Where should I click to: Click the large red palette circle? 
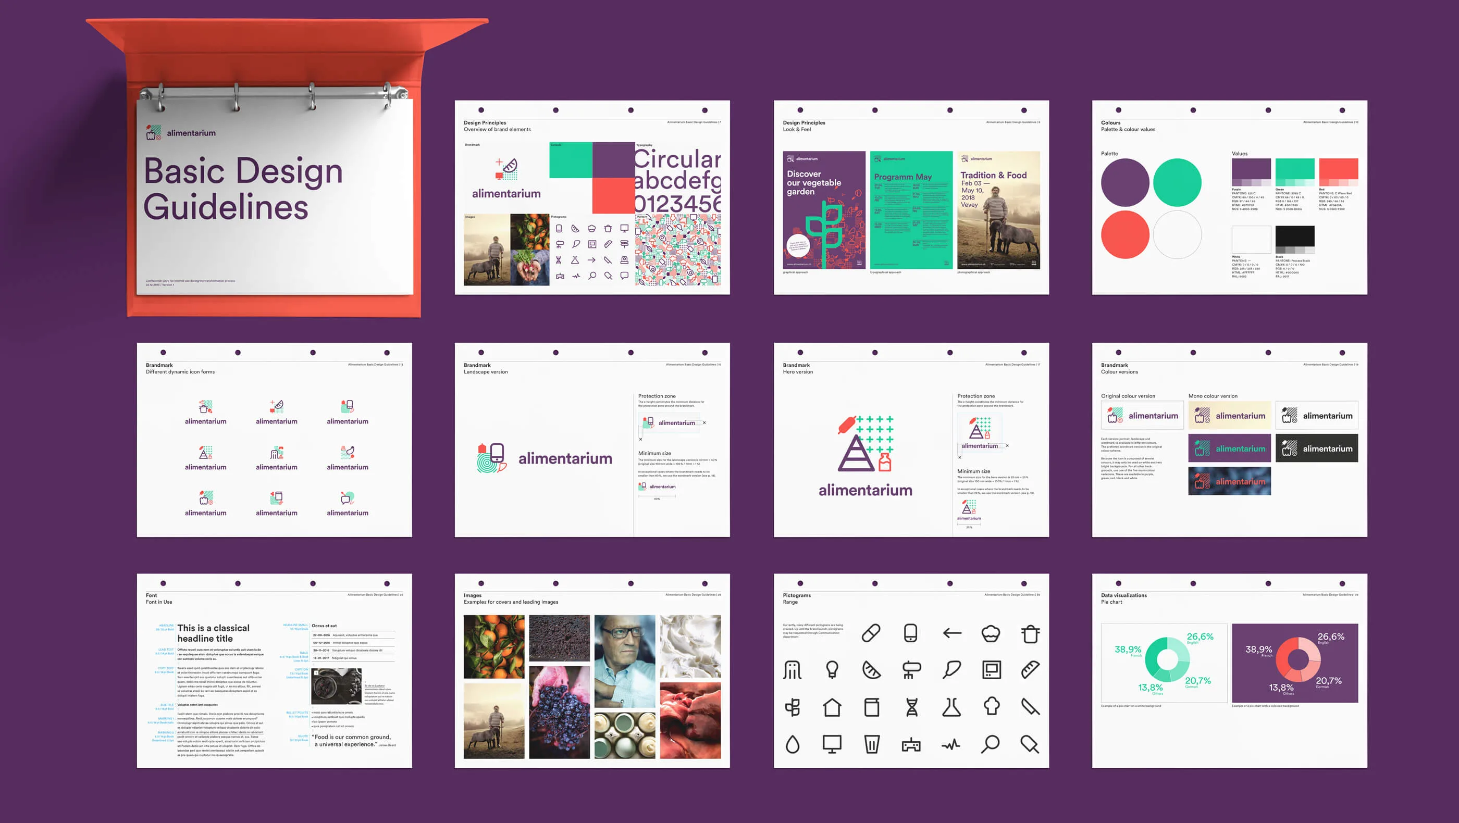[x=1125, y=234]
